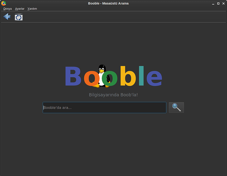Image resolution: width=227 pixels, height=176 pixels.
Task: Focus the "Booble'da ara..." search field
Action: point(104,108)
